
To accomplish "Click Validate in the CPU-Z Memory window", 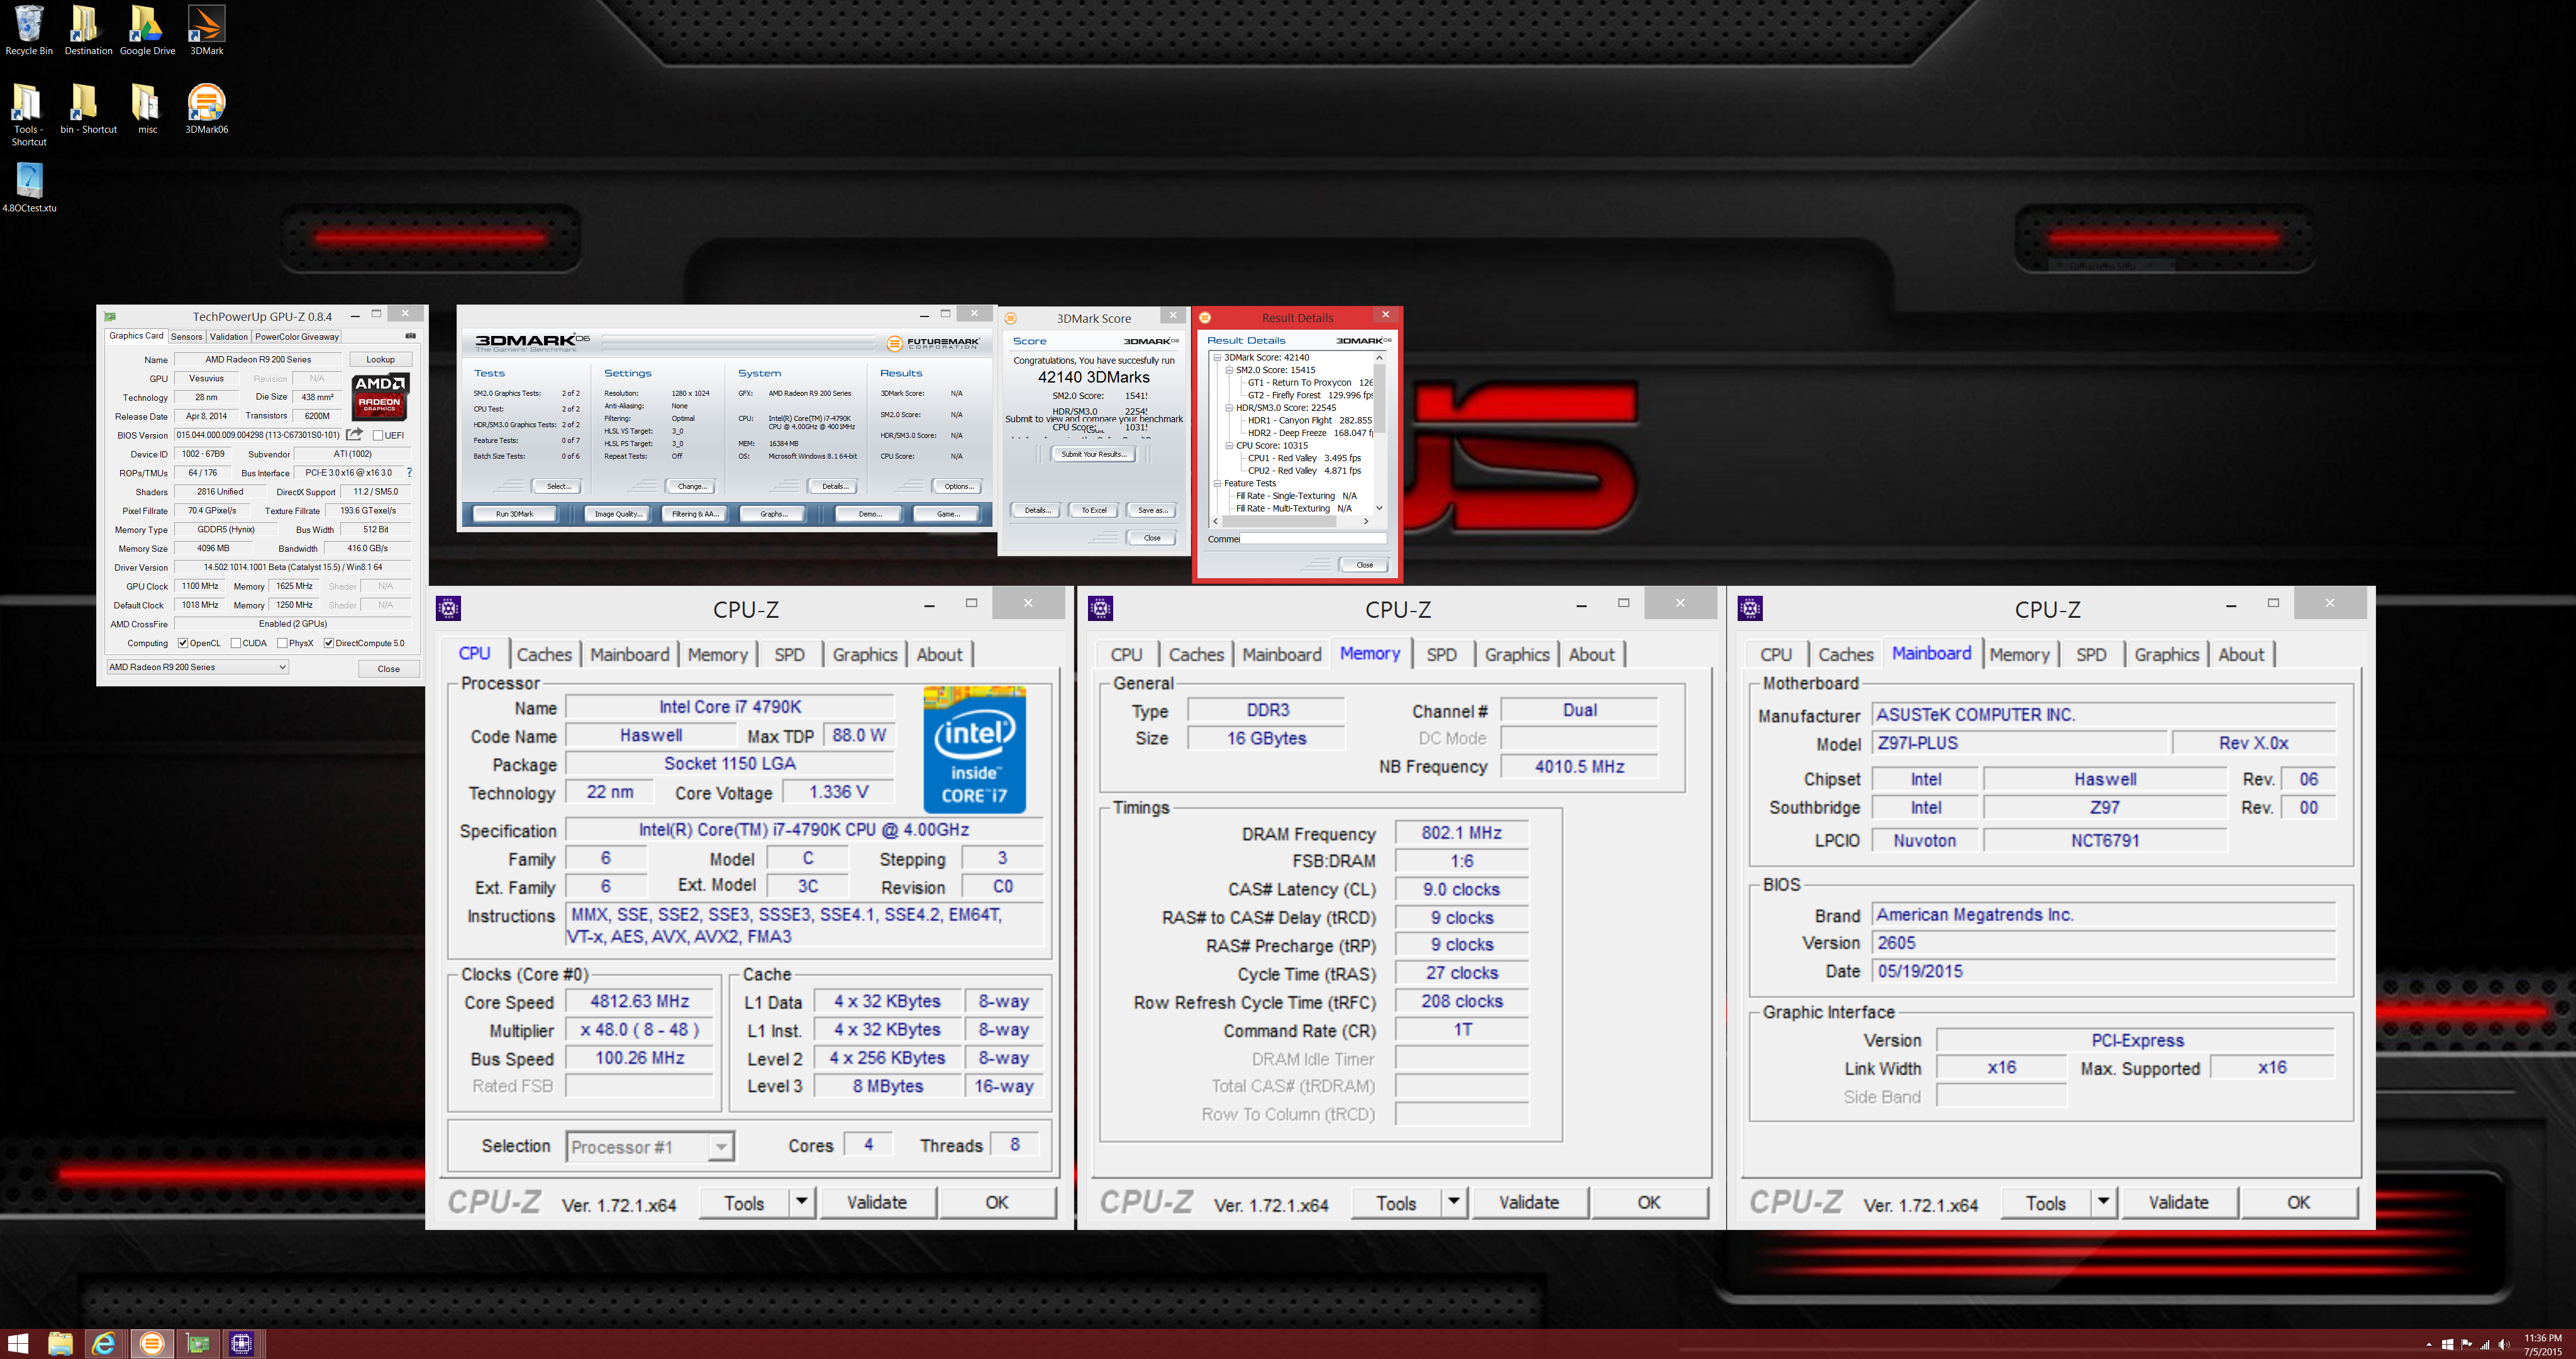I will tap(1529, 1202).
